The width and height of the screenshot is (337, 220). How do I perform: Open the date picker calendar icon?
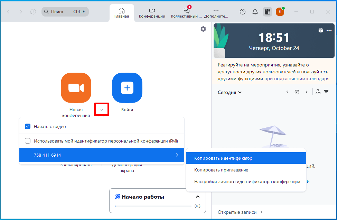pos(297,92)
